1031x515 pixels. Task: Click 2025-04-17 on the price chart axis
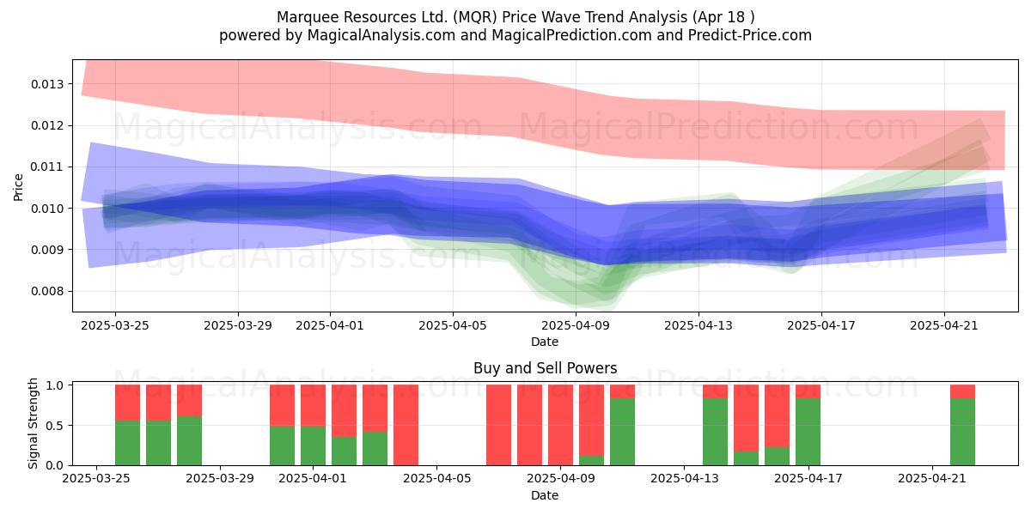[x=821, y=325]
